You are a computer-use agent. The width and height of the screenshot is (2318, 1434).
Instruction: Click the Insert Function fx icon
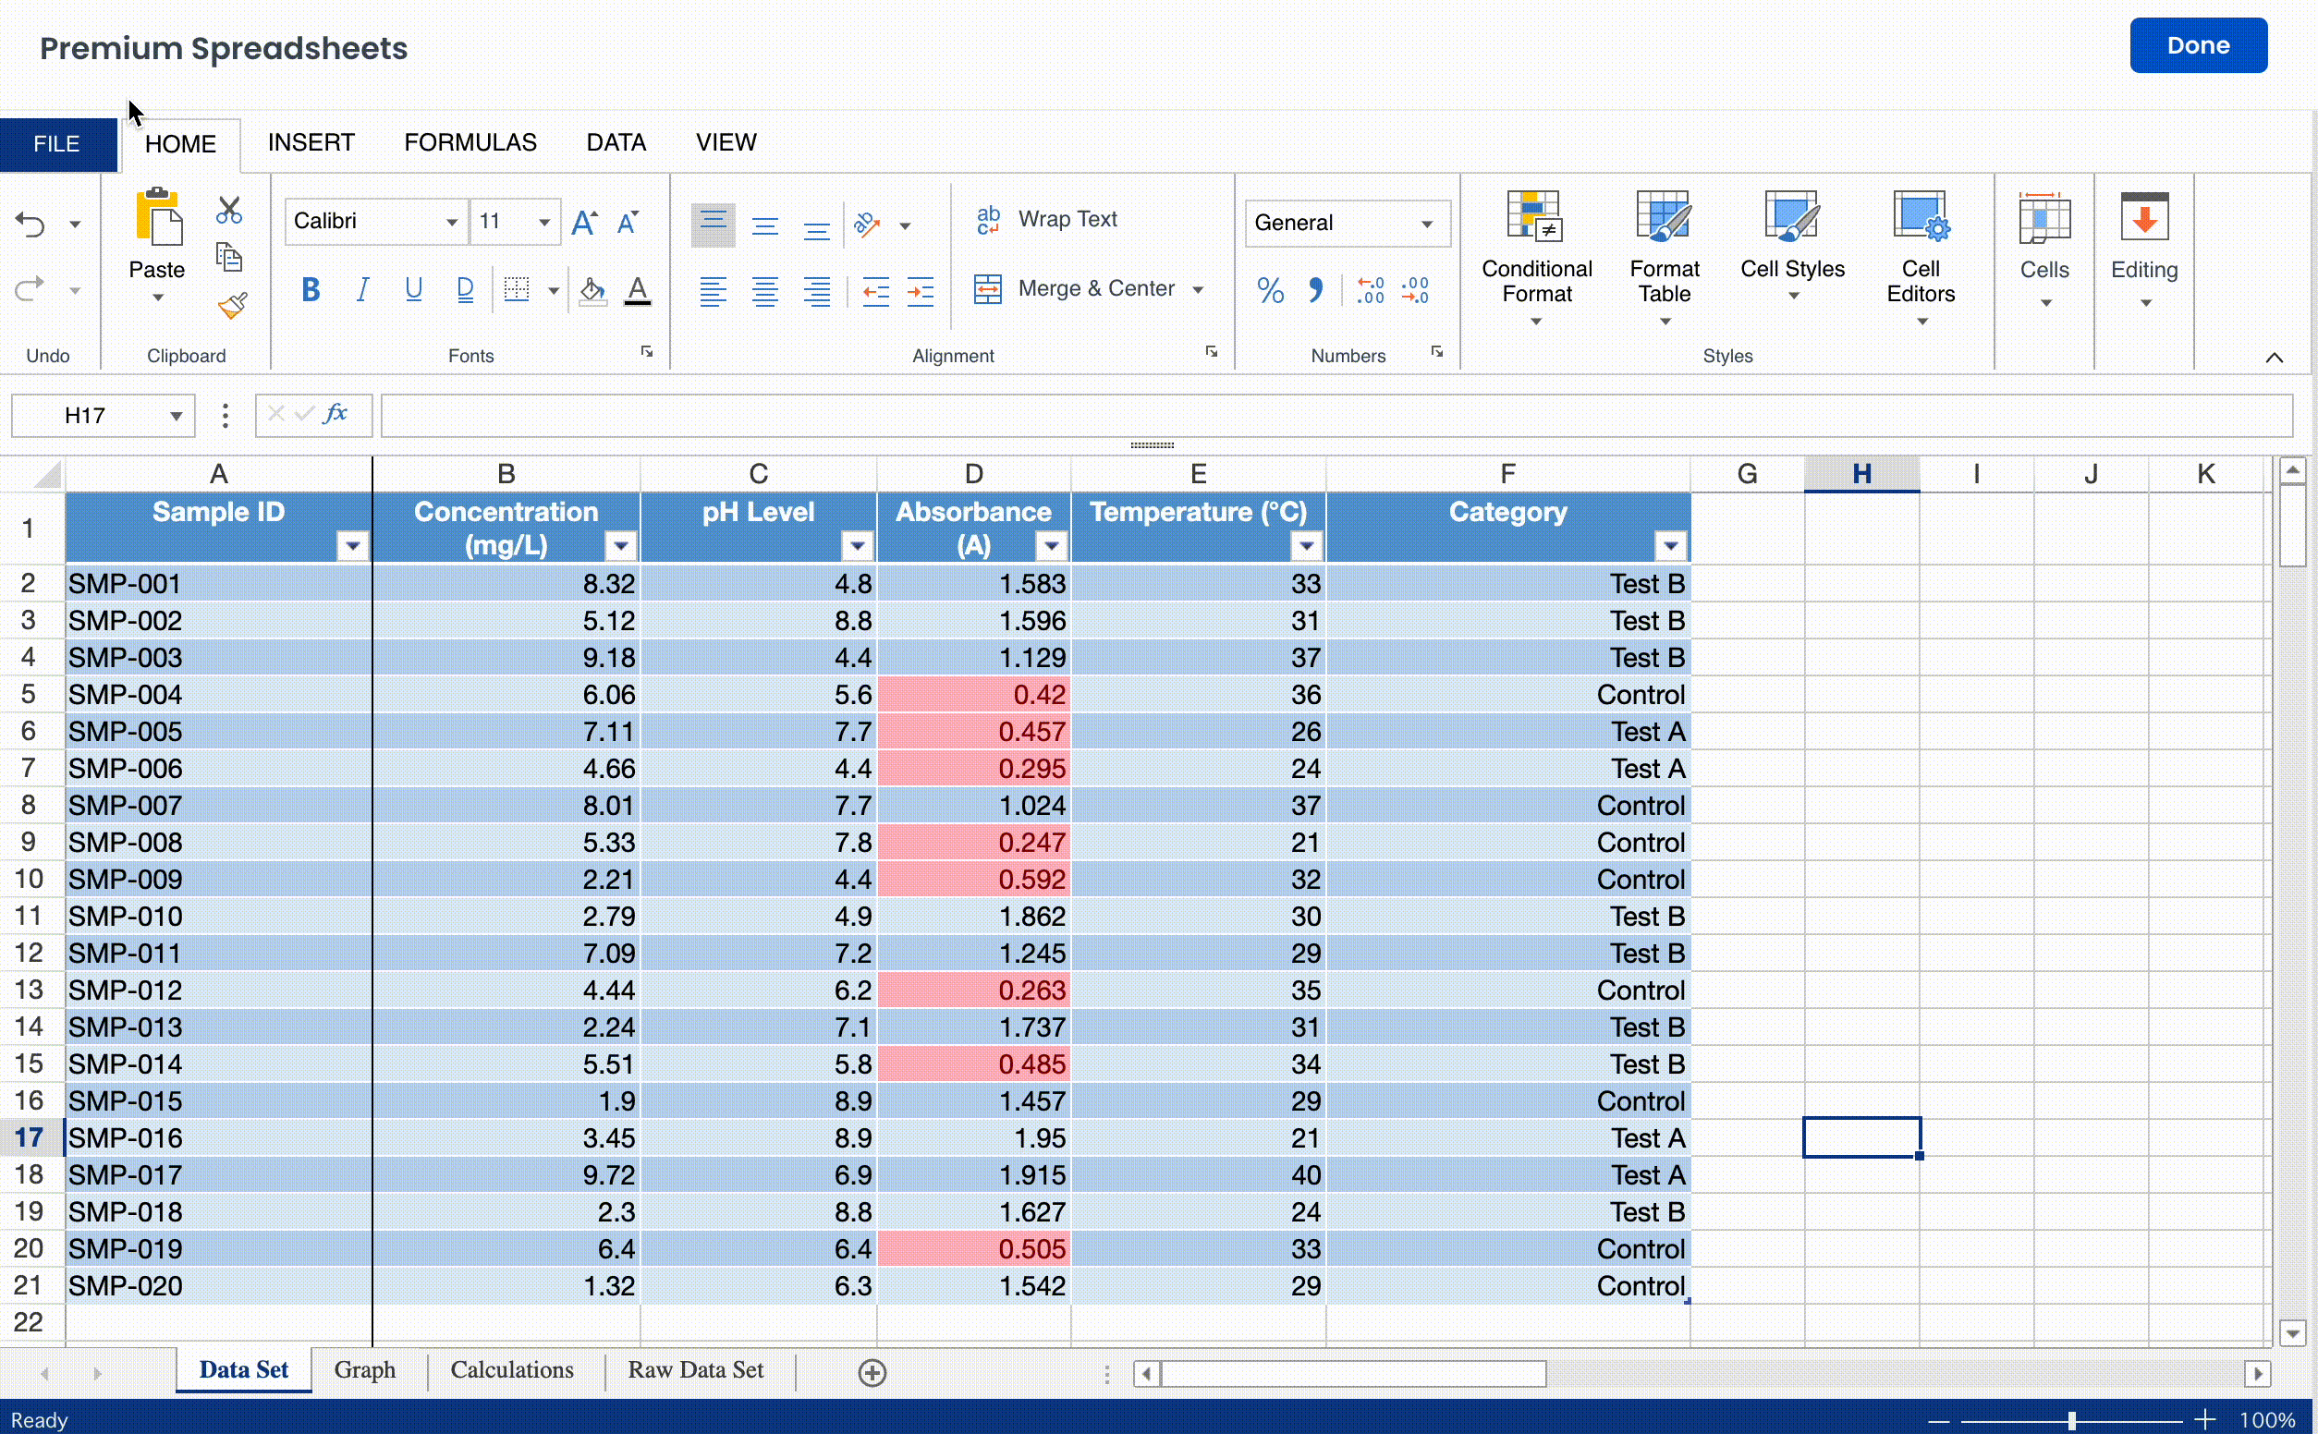(335, 415)
